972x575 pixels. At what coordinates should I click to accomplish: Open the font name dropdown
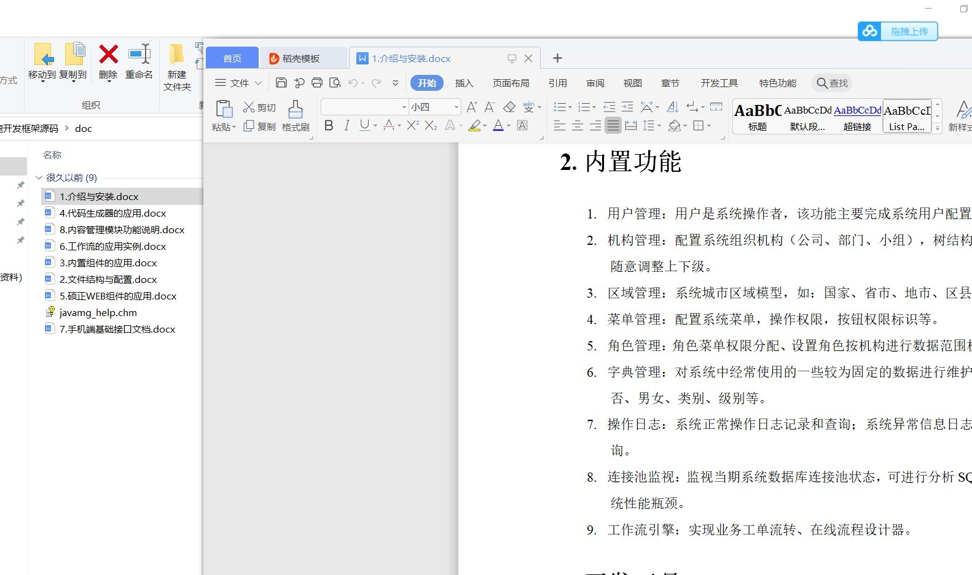coord(404,107)
